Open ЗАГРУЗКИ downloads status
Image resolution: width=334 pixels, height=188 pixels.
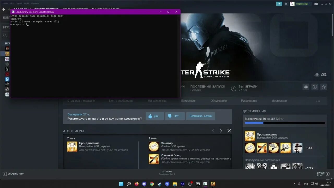(x=167, y=173)
